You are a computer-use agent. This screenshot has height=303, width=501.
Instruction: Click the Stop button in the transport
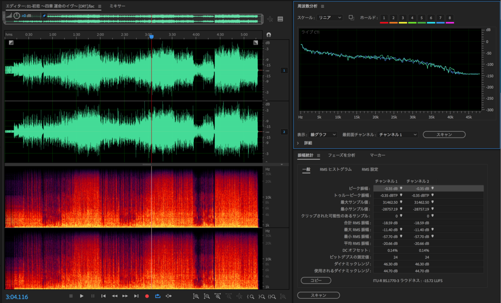tap(71, 296)
